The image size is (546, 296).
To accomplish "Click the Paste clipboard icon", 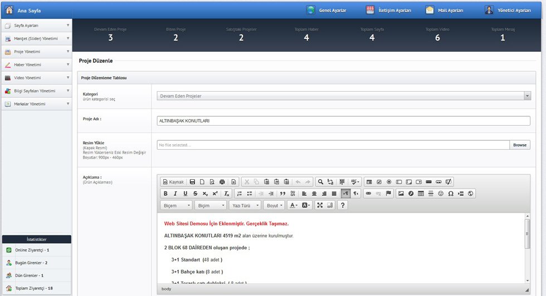I will [x=266, y=182].
